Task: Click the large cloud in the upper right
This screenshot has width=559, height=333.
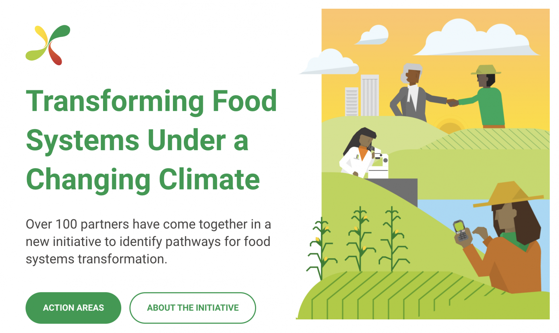Action: tap(475, 39)
